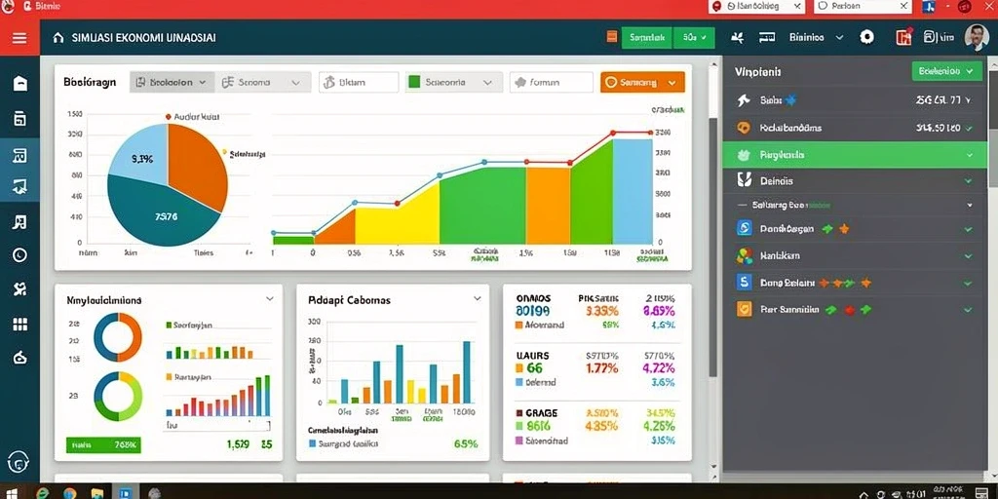Collapse the Pidaapt Cabomas card chevron
This screenshot has height=499, width=998.
click(478, 298)
